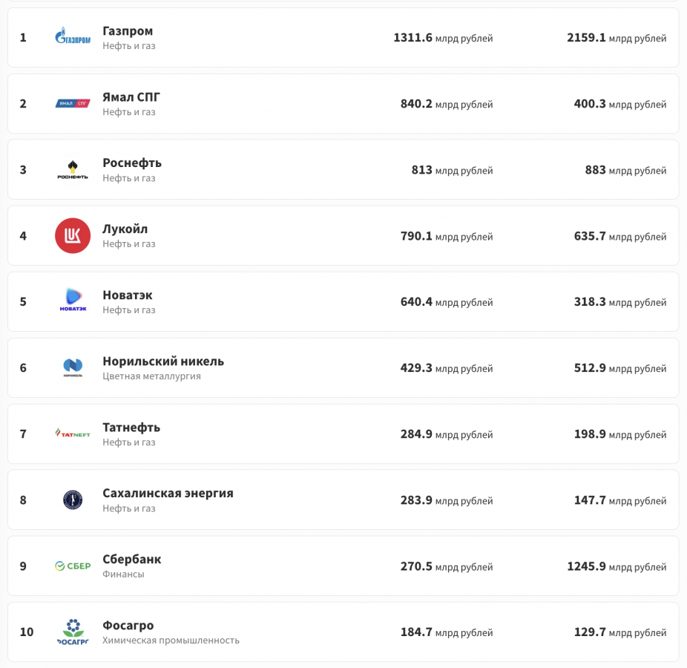Open the Норильский никель company name

tap(163, 361)
